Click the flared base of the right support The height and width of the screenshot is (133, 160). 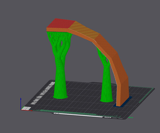coord(106,100)
